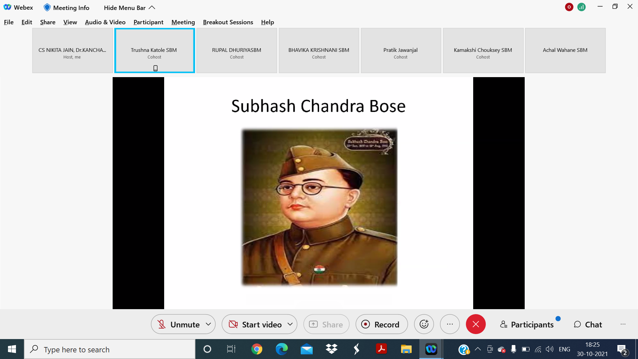
Task: Click the shared Subhash Chandra Bose portrait
Action: [x=319, y=207]
